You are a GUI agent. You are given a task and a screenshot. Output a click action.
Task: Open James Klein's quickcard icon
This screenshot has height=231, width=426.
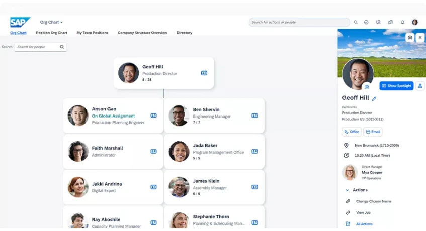pyautogui.click(x=254, y=187)
